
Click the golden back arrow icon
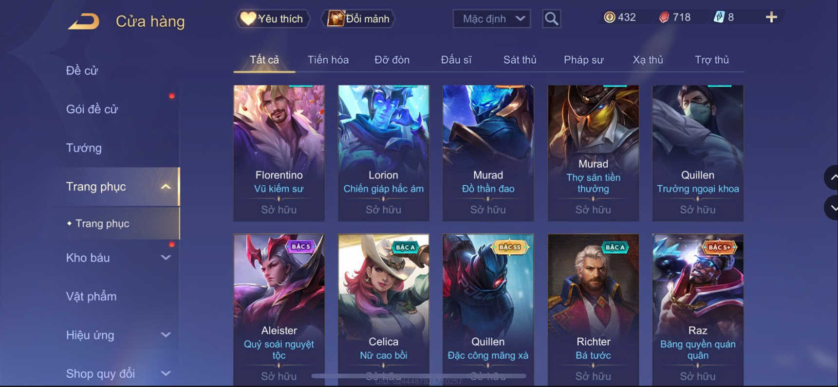click(x=84, y=21)
